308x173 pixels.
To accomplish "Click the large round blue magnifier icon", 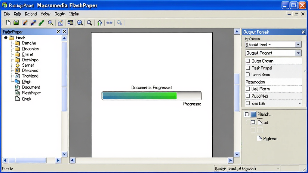I will click(x=80, y=23).
